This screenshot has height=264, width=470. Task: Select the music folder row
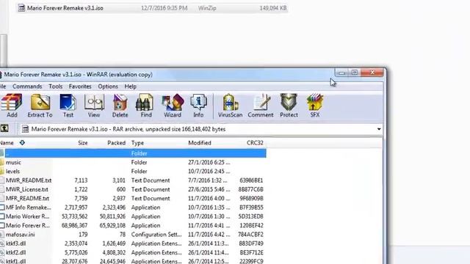click(x=133, y=162)
